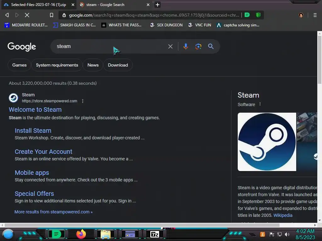
Task: Open the Welcome to Steam result
Action: (35, 110)
